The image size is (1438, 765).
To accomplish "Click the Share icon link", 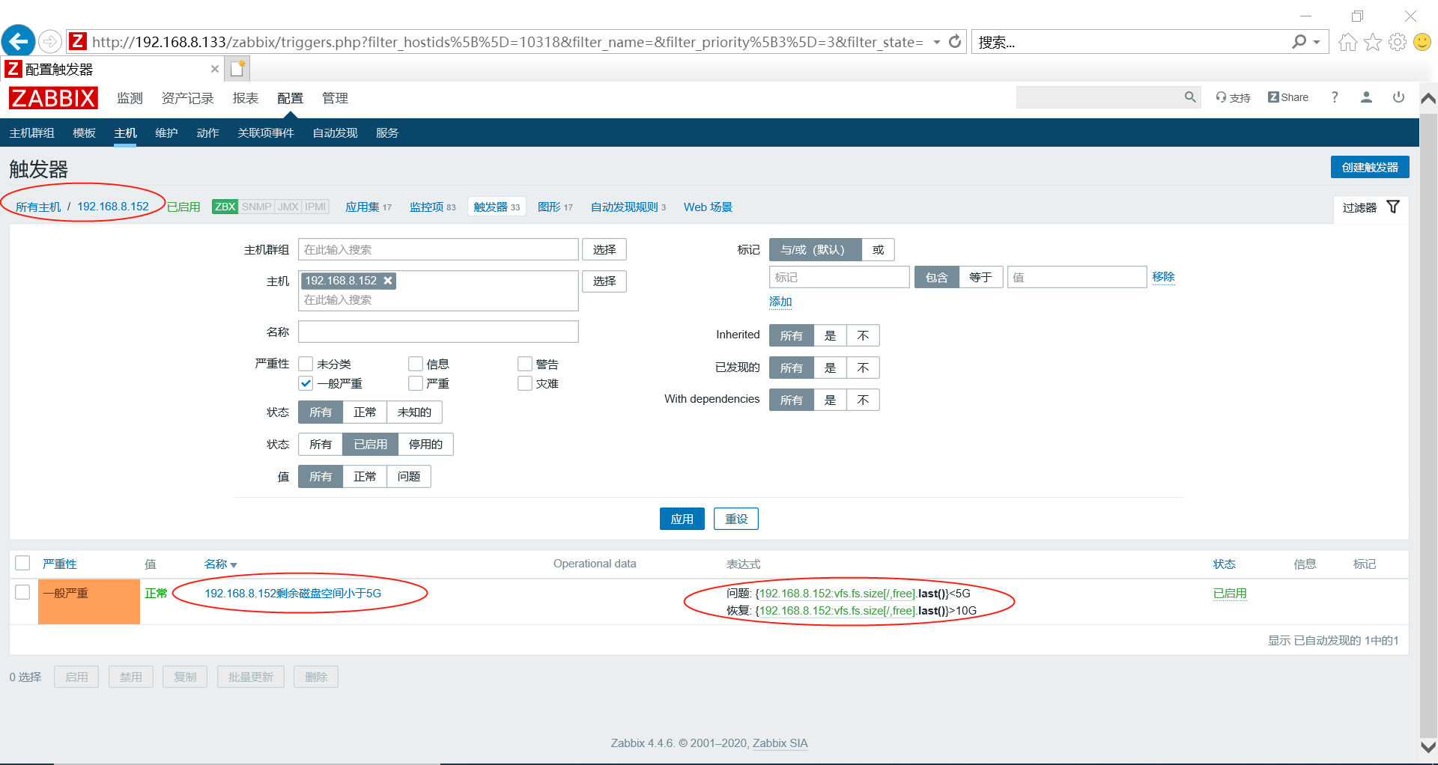I will tap(1288, 97).
